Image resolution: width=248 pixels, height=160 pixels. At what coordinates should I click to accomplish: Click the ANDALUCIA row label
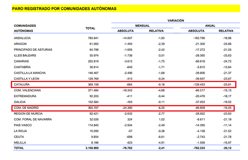tap(23, 38)
